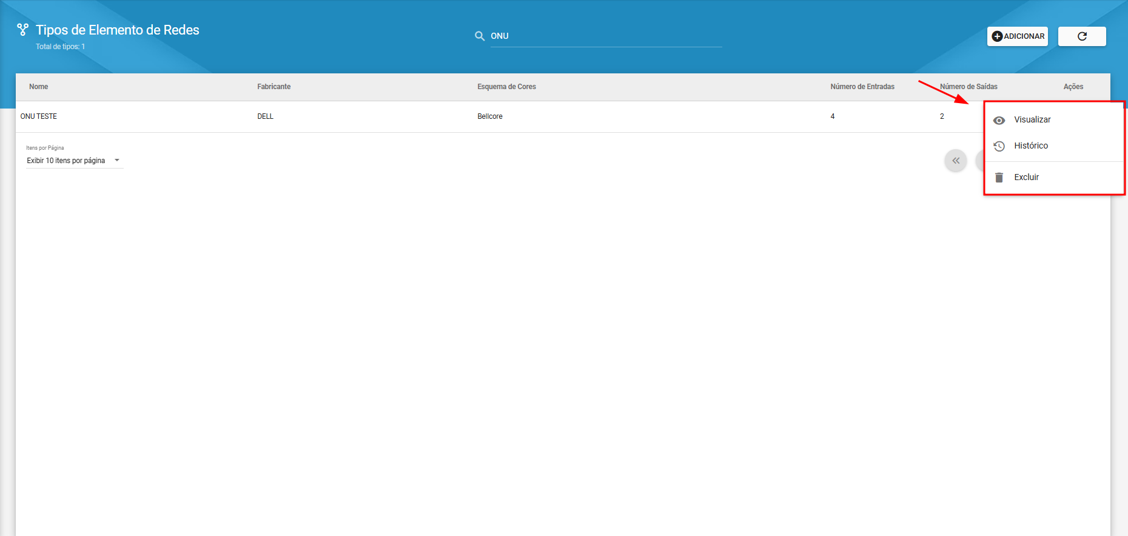The width and height of the screenshot is (1128, 536).
Task: Click the network element types title icon
Action: coord(23,30)
